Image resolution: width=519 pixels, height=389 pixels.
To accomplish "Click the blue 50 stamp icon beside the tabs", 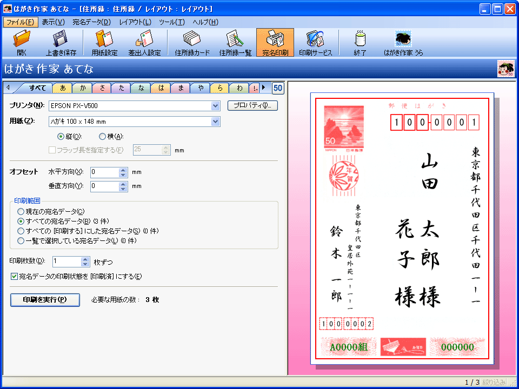I will [278, 88].
